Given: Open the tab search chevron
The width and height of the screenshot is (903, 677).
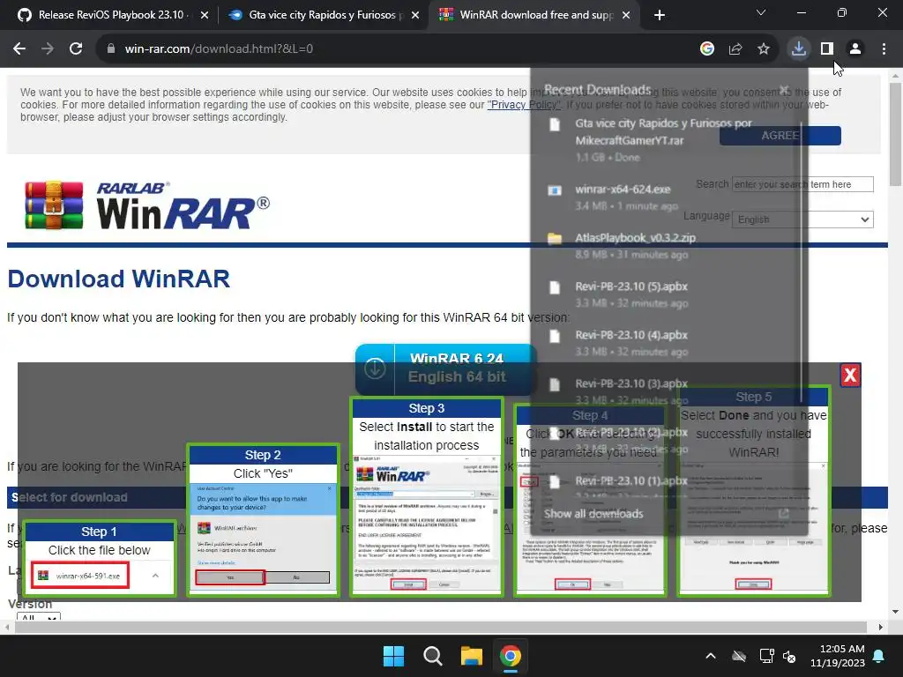Looking at the screenshot, I should (761, 12).
